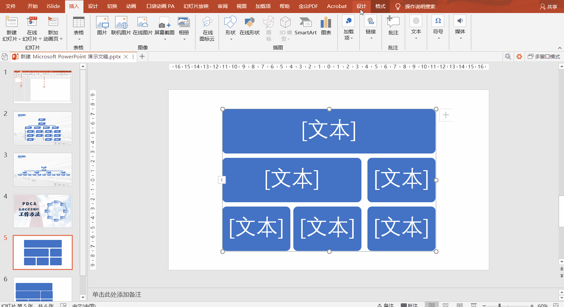Click the 链接 link icon

371,21
